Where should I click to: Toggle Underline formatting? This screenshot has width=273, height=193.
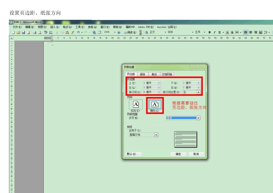(x=220, y=32)
